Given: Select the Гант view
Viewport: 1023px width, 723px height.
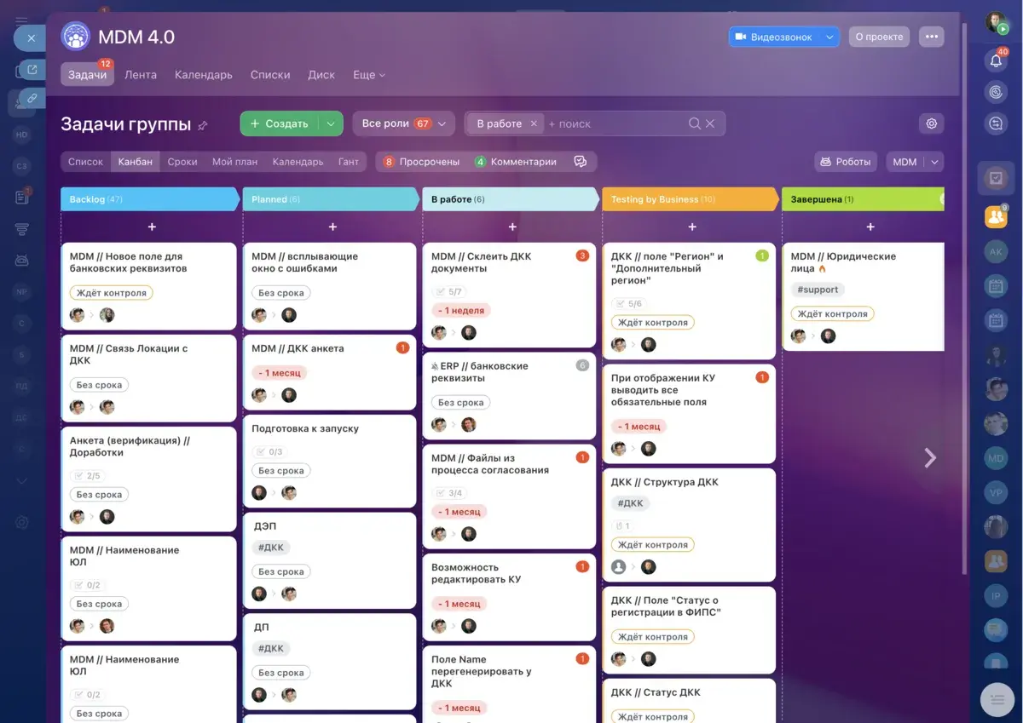Looking at the screenshot, I should coord(349,162).
